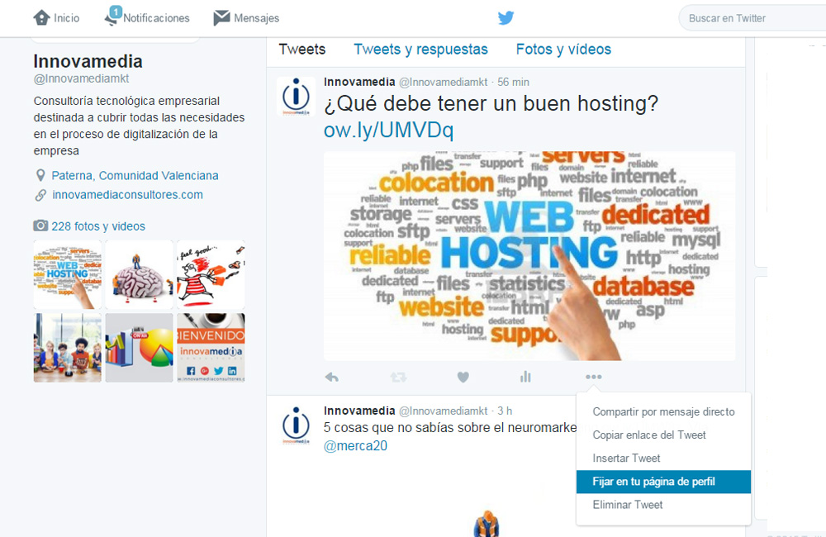This screenshot has height=537, width=826.
Task: Select Eliminar Tweet option
Action: point(663,505)
